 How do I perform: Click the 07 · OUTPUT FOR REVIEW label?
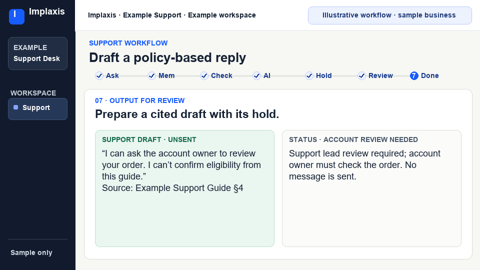140,100
